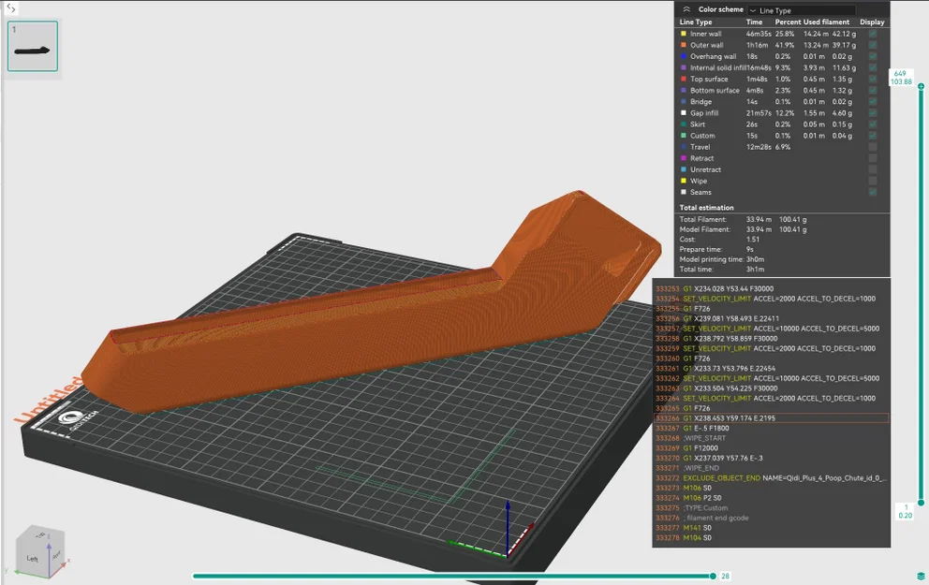Enable Unretract display checkbox
This screenshot has width=929, height=585.
pyautogui.click(x=873, y=169)
